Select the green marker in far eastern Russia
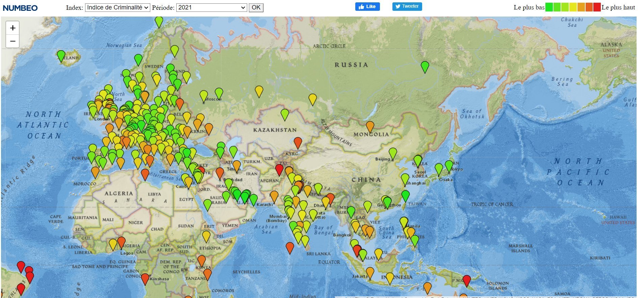 pos(425,67)
